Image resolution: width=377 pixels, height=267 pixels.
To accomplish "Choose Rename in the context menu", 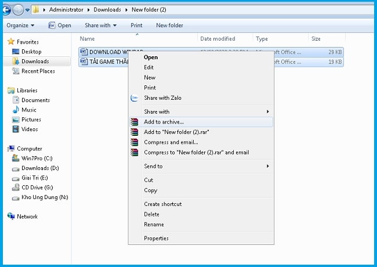I will pyautogui.click(x=154, y=225).
